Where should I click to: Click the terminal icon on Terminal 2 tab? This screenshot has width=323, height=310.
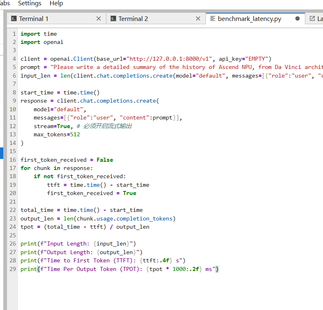pos(113,18)
